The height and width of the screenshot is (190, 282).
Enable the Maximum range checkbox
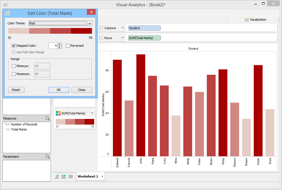(x=14, y=74)
